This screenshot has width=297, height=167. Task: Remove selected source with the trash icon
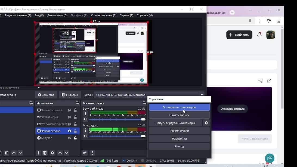point(45,153)
